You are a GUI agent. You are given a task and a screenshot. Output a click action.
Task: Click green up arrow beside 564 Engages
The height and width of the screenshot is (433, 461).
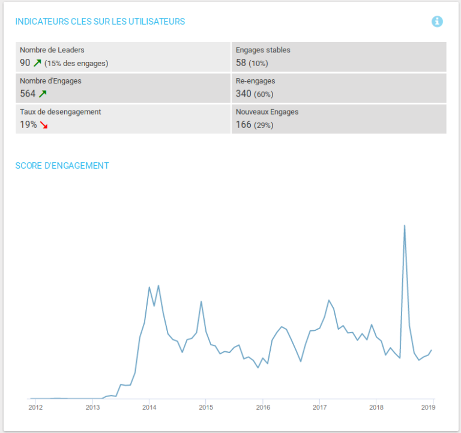tap(42, 94)
